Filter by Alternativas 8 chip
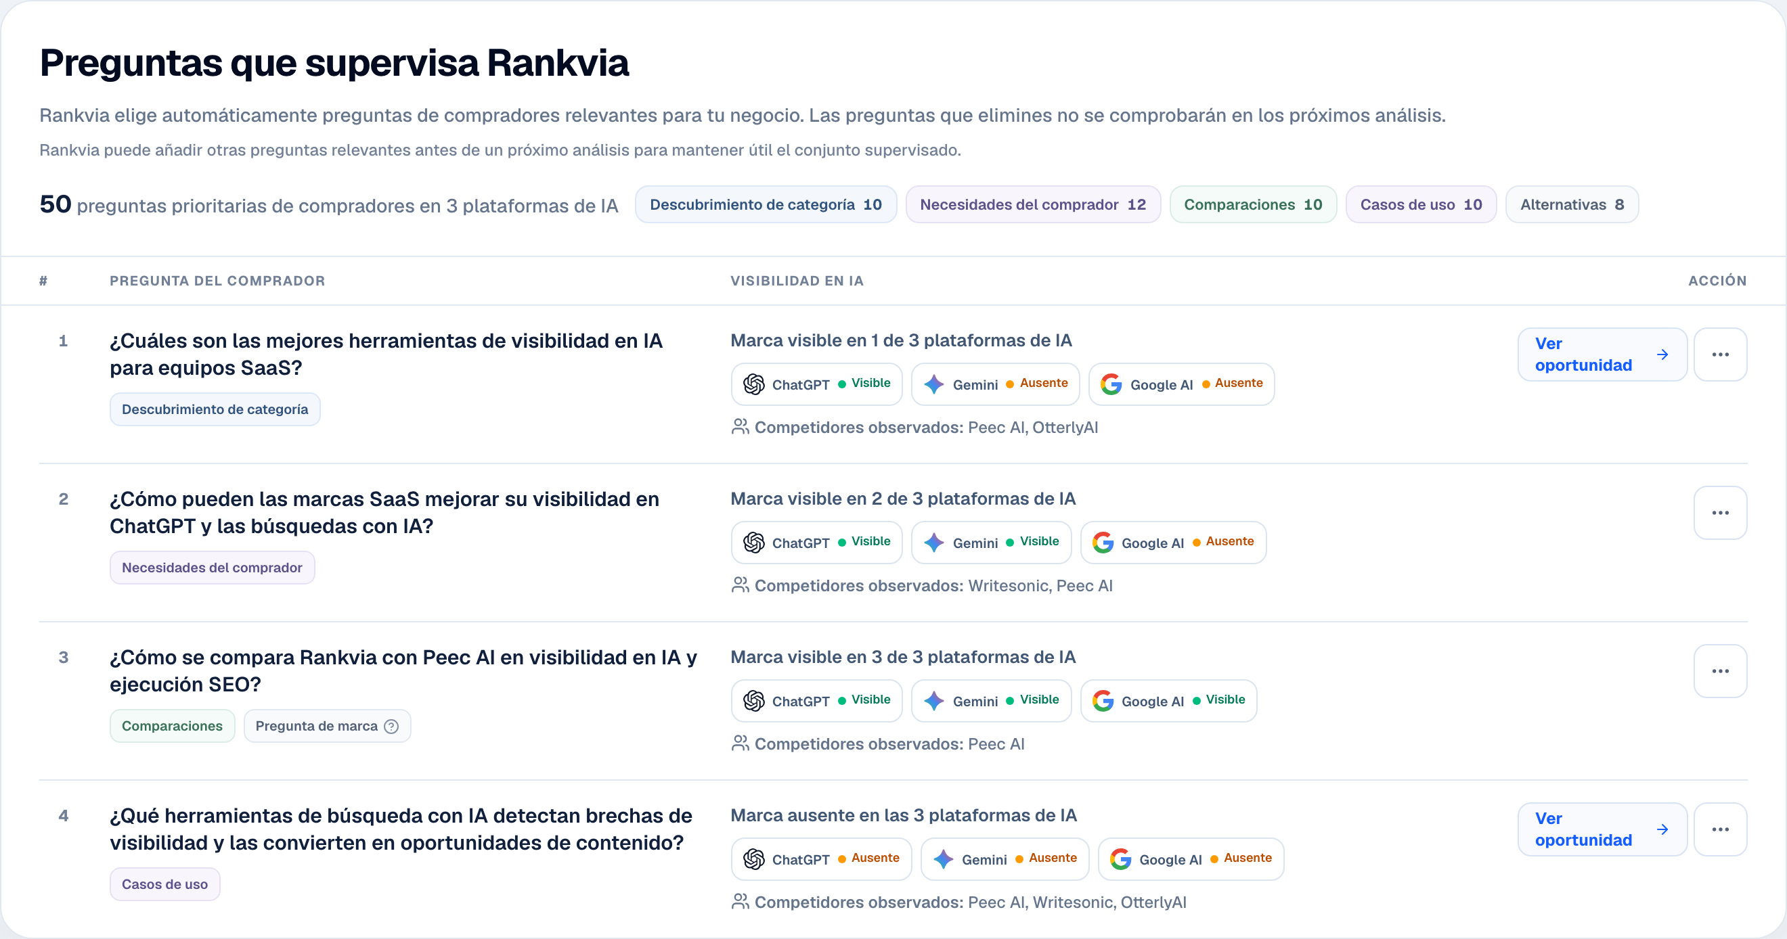Viewport: 1787px width, 939px height. (x=1572, y=204)
